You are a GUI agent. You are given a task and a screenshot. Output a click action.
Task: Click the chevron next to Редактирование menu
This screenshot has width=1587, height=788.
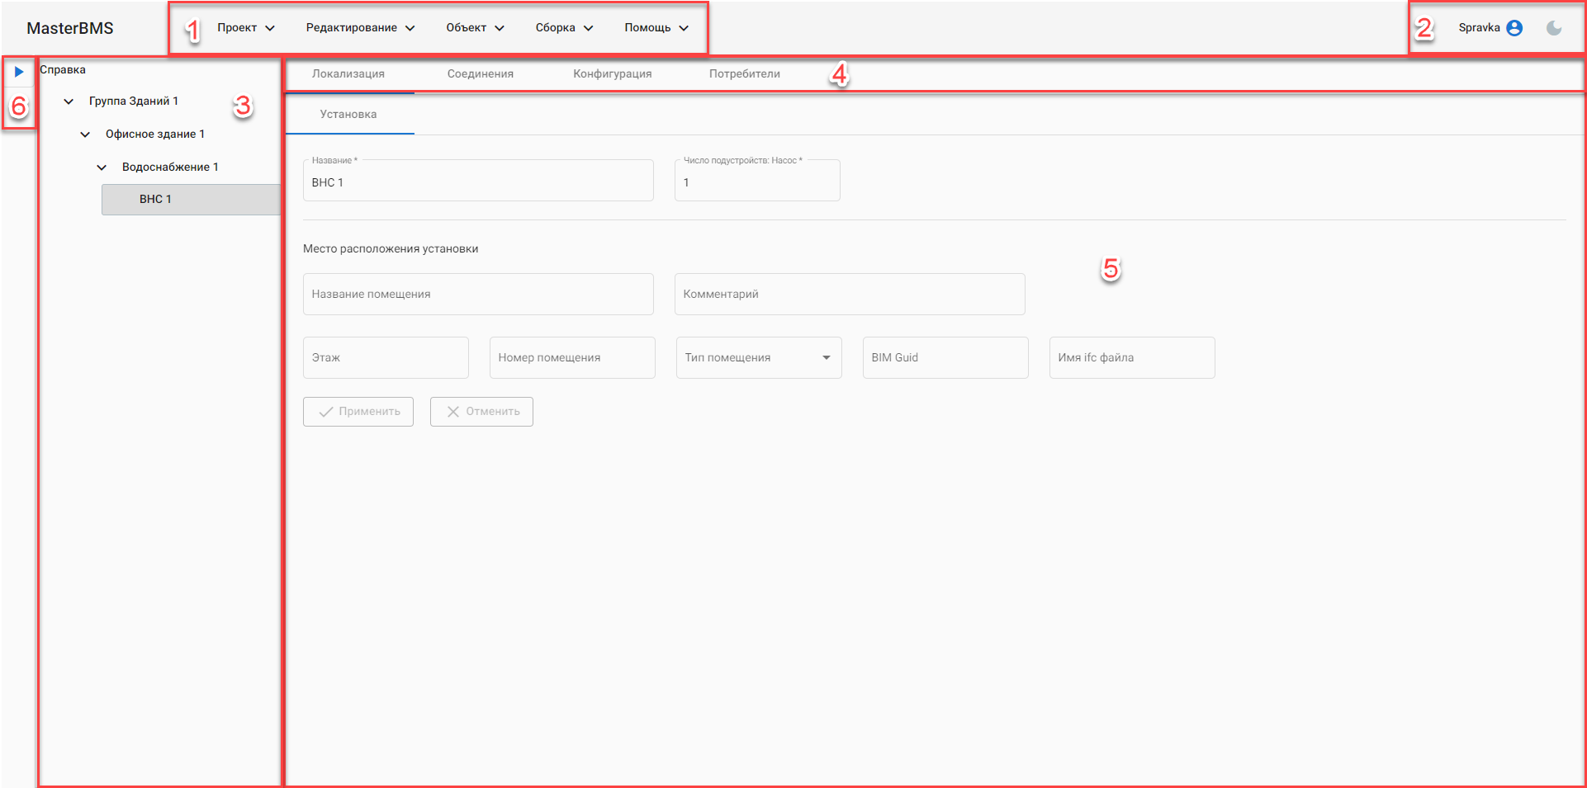[x=410, y=27]
